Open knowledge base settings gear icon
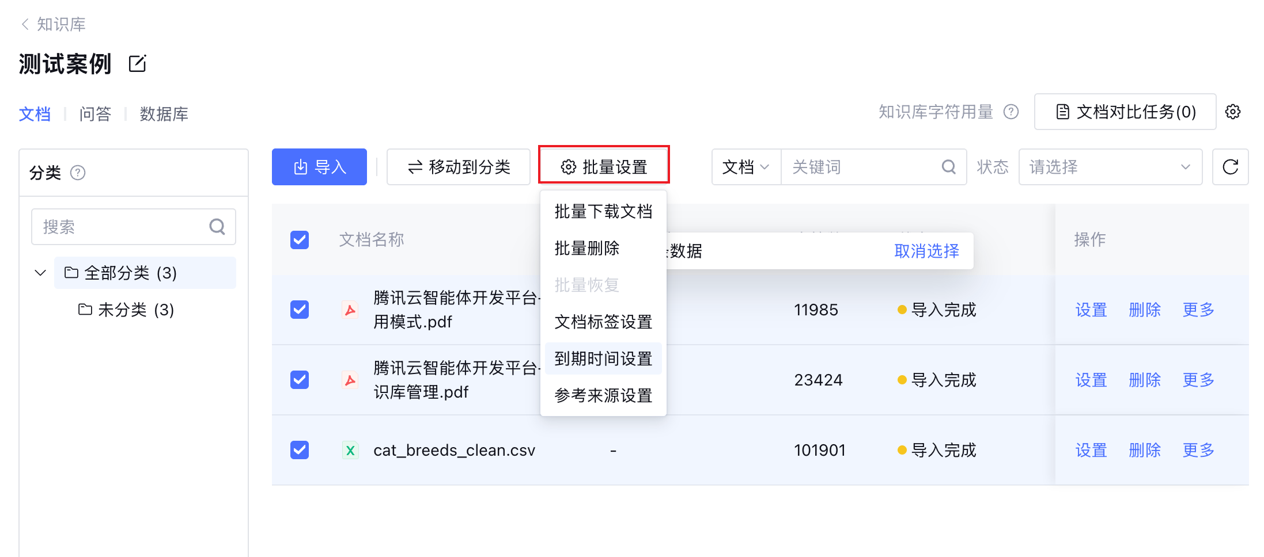The width and height of the screenshot is (1264, 557). pos(1233,112)
